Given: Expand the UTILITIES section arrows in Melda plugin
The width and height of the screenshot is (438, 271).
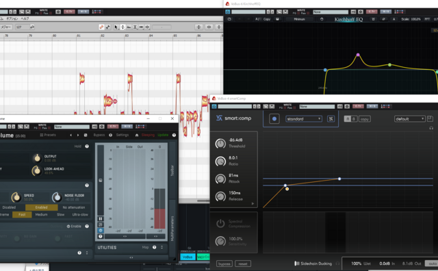Looking at the screenshot, I should (x=162, y=247).
